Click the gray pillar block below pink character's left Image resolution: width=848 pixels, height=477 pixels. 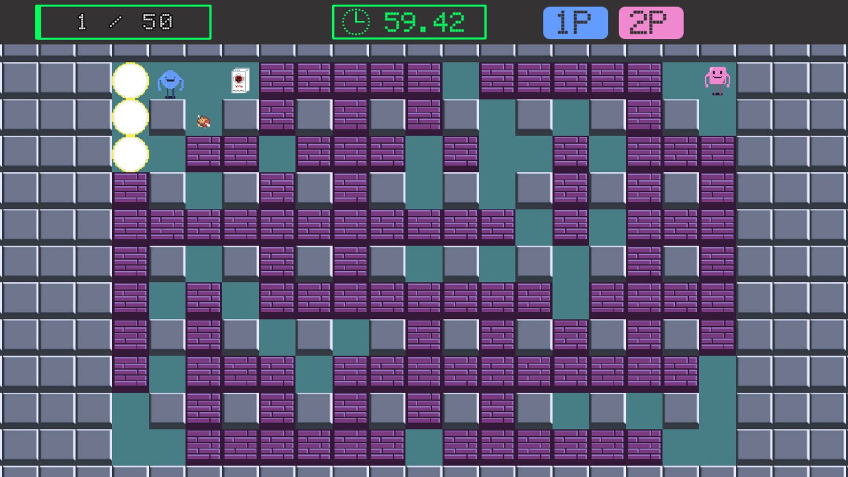point(681,116)
